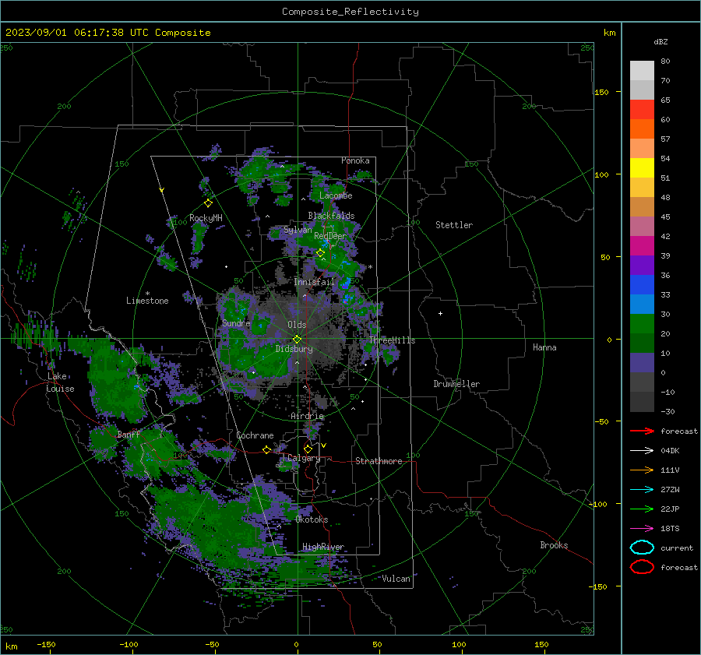Image resolution: width=701 pixels, height=655 pixels.
Task: Click the yellow diamond marker at RedDeer
Action: point(320,253)
